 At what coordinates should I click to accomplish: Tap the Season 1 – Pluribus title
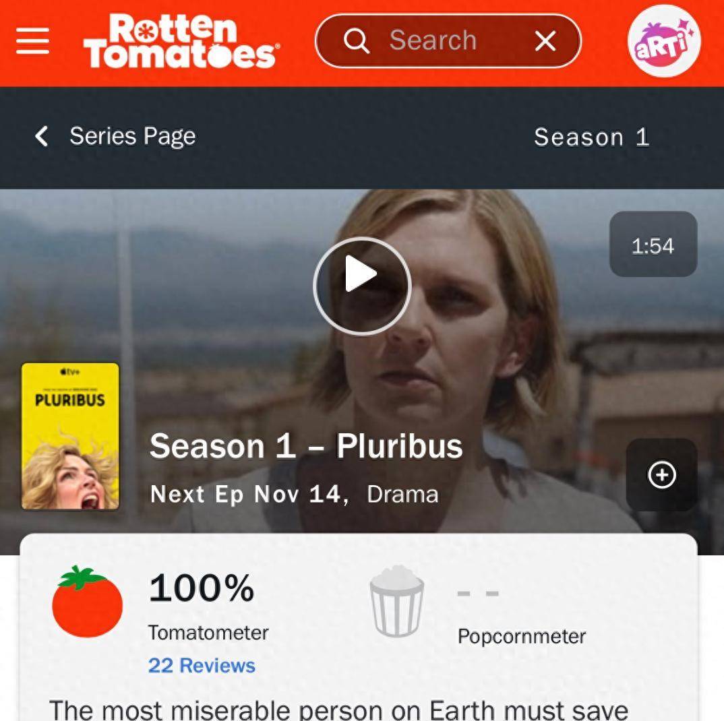[306, 446]
